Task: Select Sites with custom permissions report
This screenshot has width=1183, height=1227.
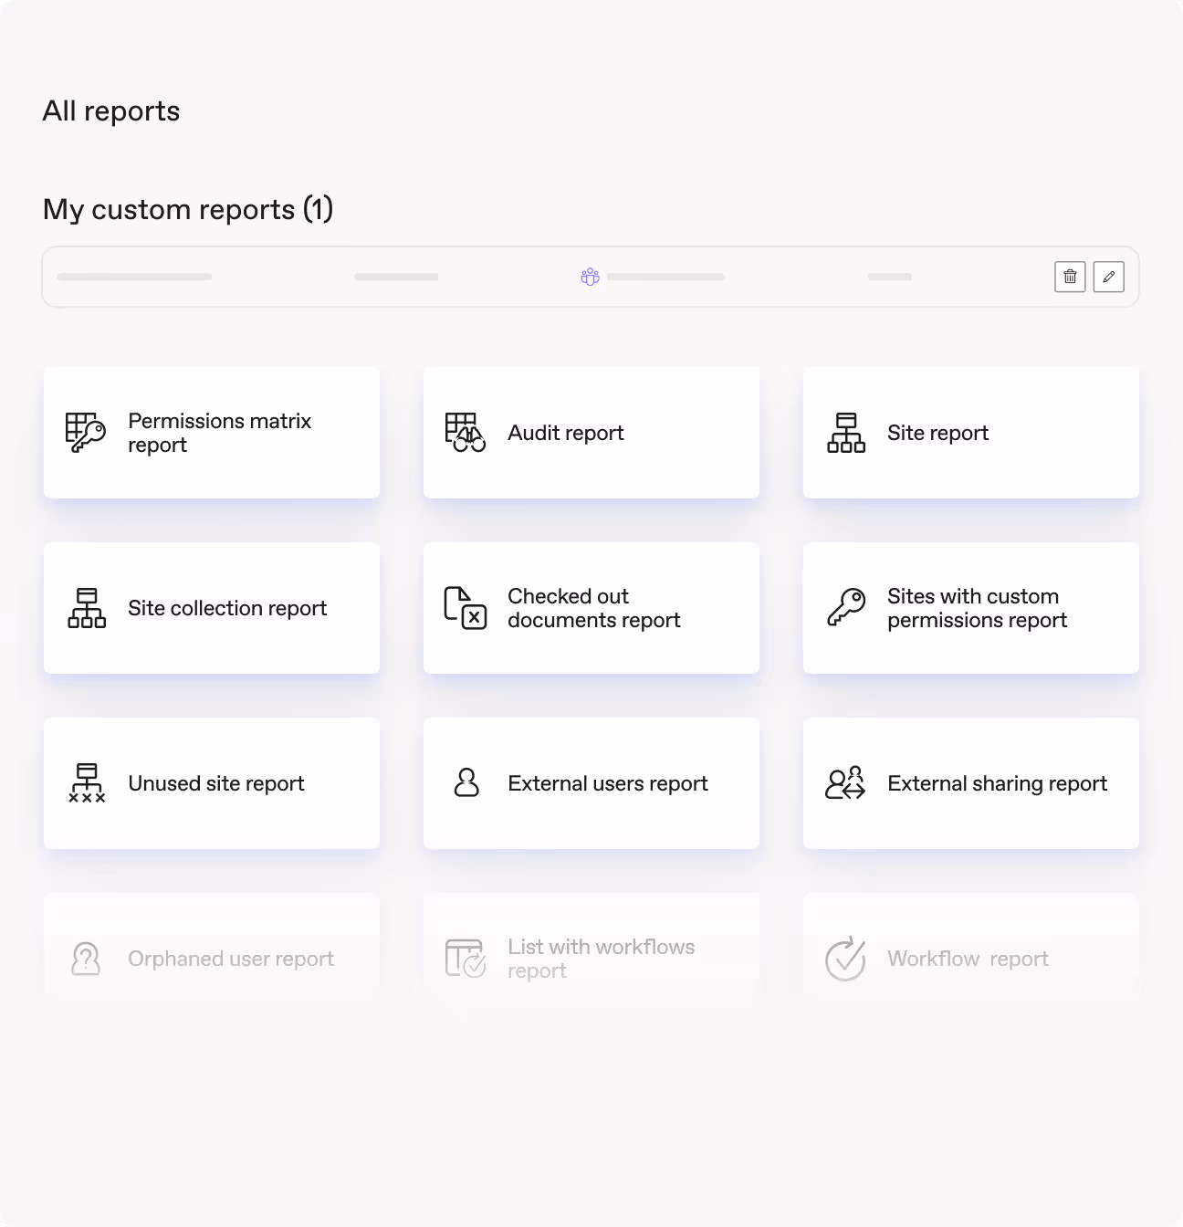Action: pos(971,608)
